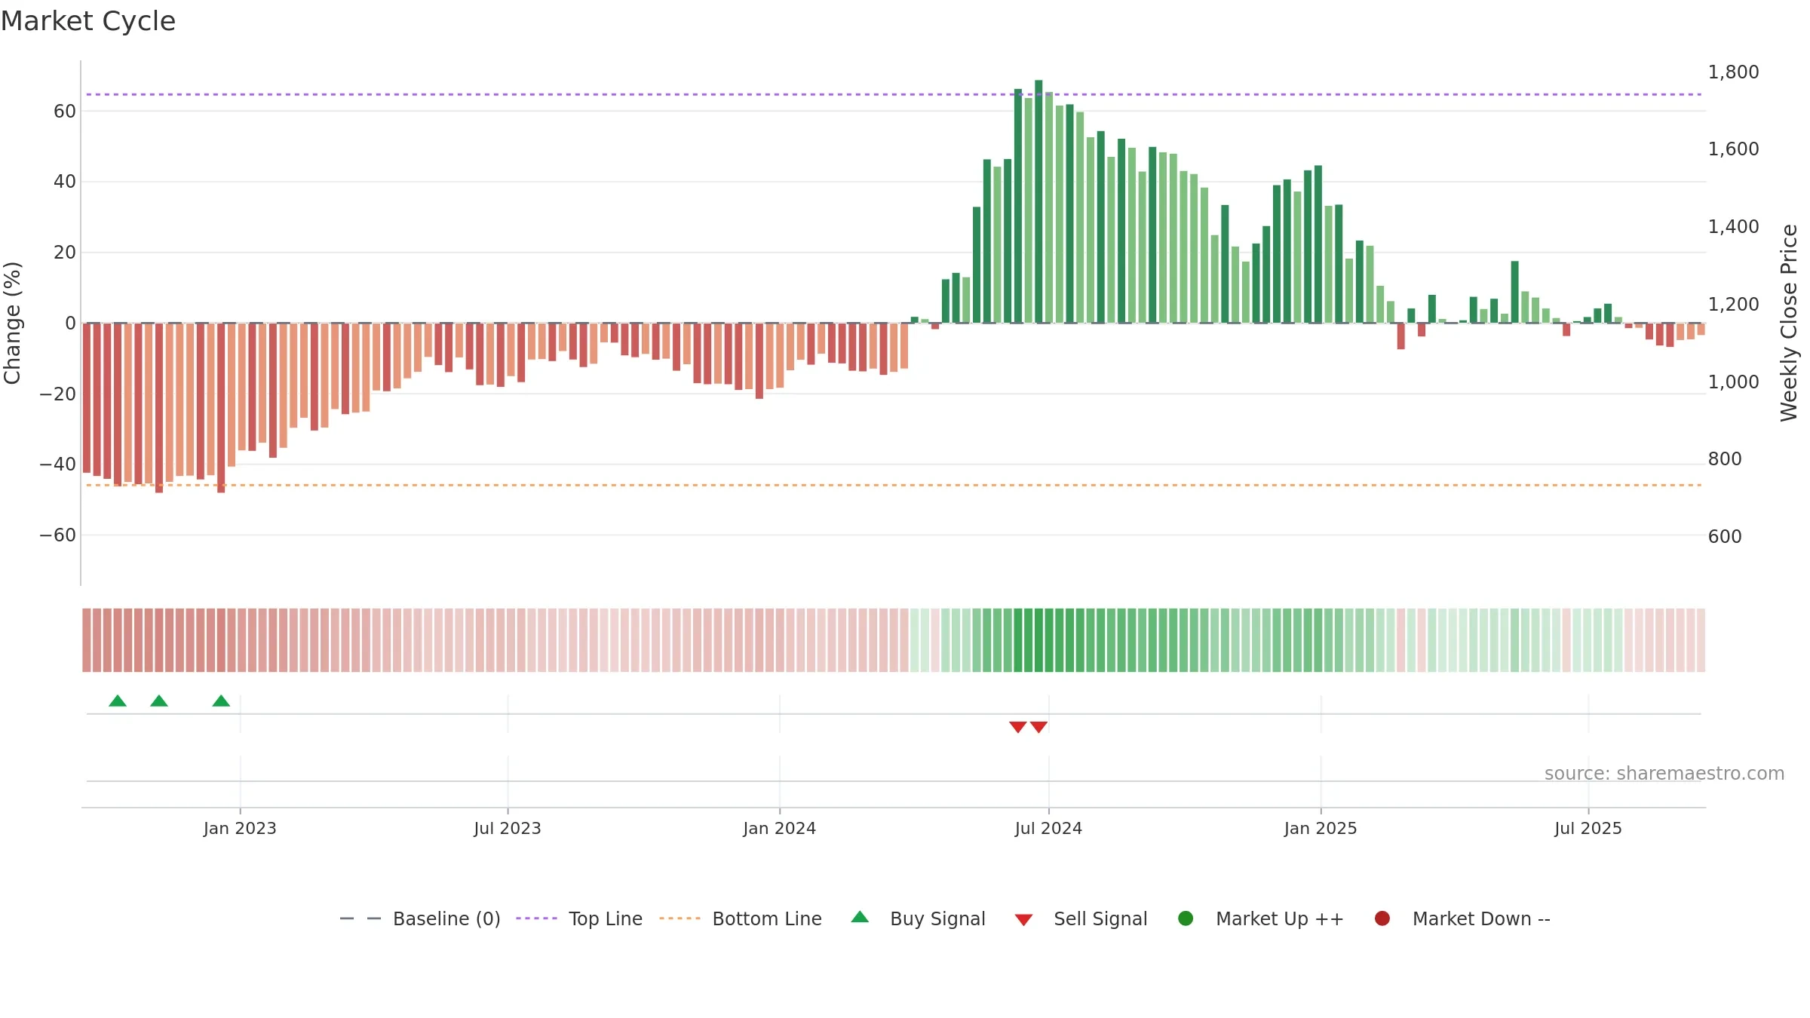Viewport: 1810px width, 1018px height.
Task: Click the 60 percent change axis label
Action: coord(65,112)
